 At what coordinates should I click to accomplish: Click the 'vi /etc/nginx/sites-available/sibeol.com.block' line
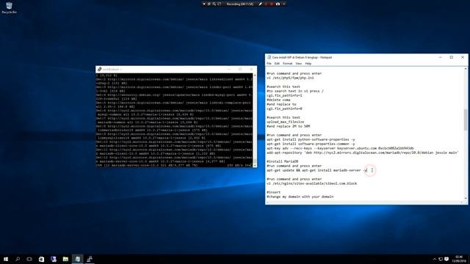coord(311,183)
